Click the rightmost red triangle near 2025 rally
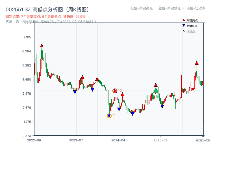 196,63
